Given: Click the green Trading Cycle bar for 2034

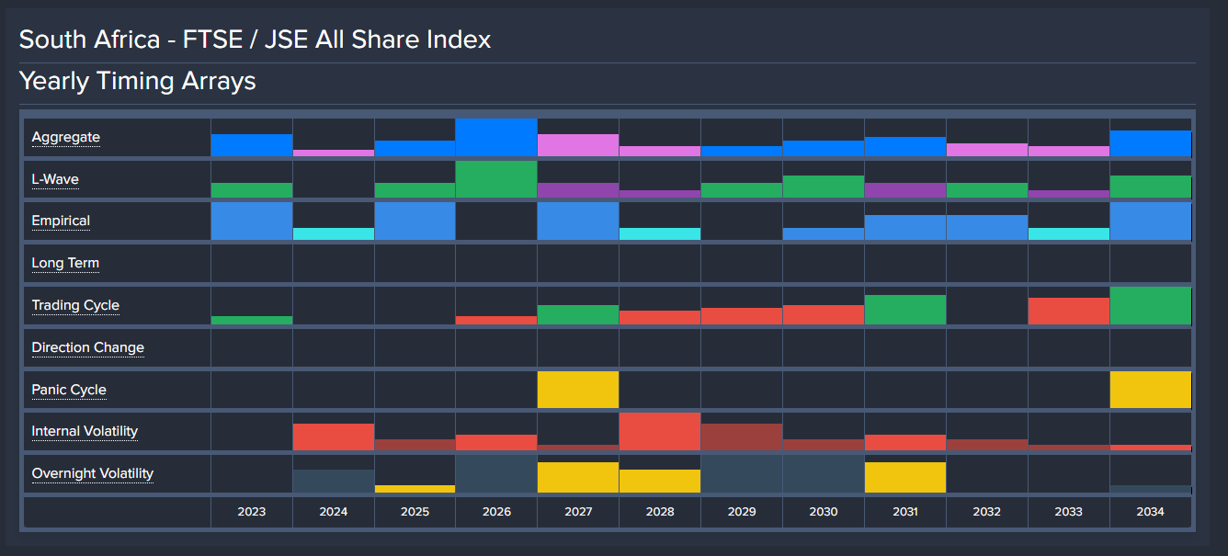Looking at the screenshot, I should pyautogui.click(x=1151, y=306).
